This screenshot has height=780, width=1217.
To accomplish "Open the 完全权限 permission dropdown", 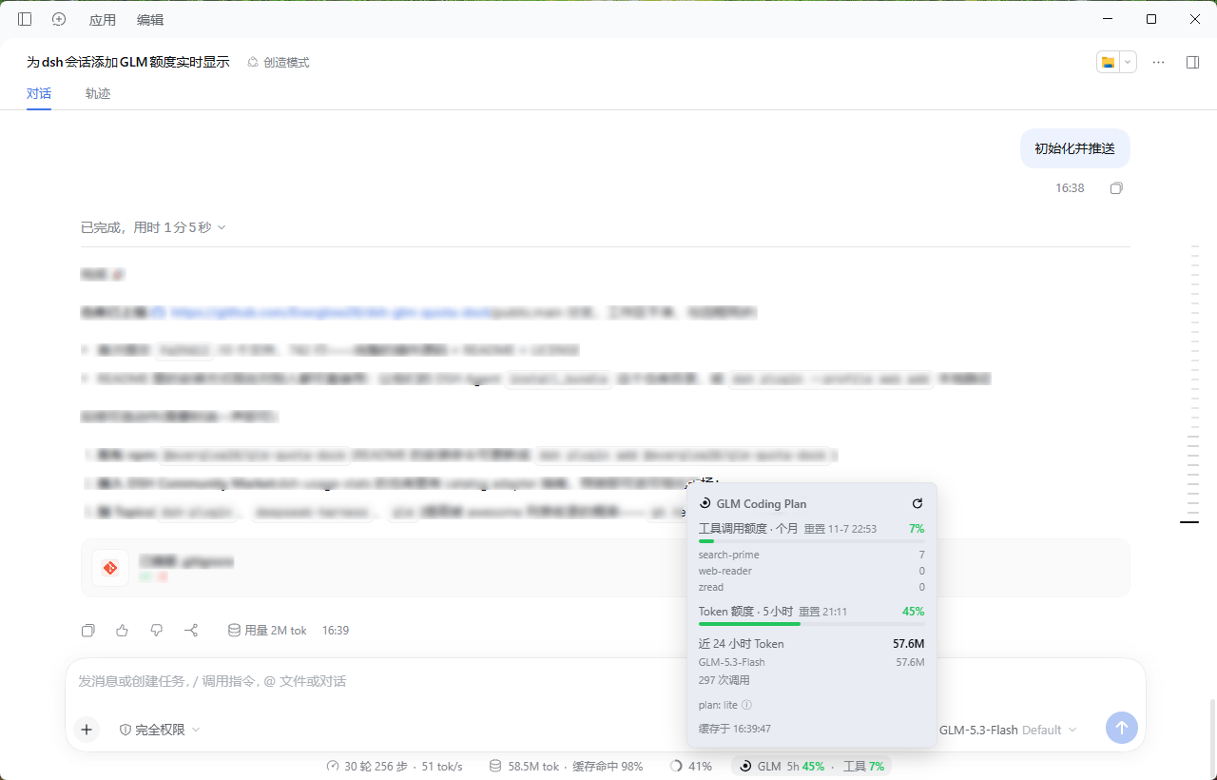I will pyautogui.click(x=160, y=730).
